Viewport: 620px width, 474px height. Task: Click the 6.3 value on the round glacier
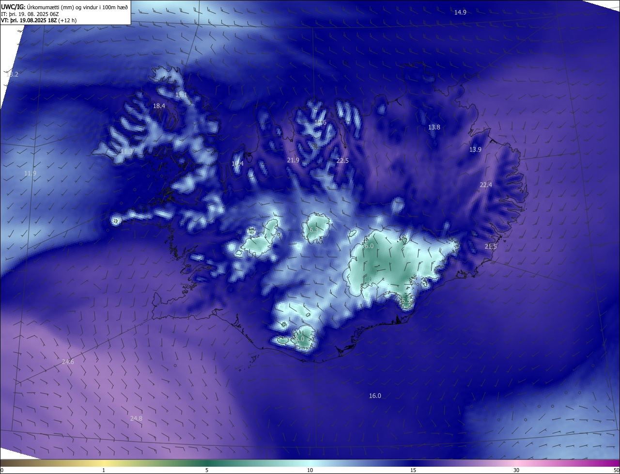pyautogui.click(x=314, y=230)
